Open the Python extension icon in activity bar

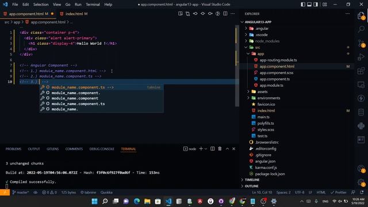coord(361,126)
